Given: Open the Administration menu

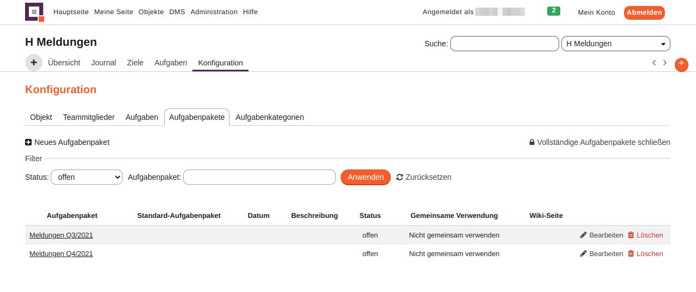Looking at the screenshot, I should [x=214, y=12].
